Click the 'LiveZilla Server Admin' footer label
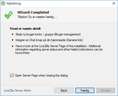This screenshot has height=96, width=118. point(17,91)
